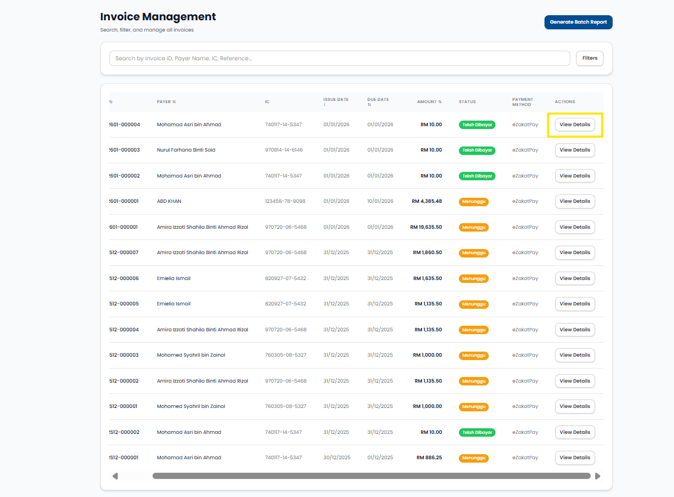Click the Issue Date sort arrow
674x497 pixels.
click(x=324, y=105)
